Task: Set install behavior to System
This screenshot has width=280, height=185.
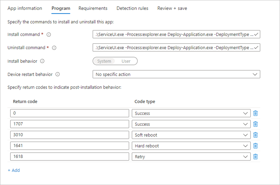Action: point(104,61)
